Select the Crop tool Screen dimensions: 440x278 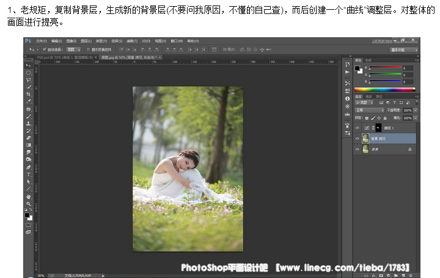coord(28,94)
